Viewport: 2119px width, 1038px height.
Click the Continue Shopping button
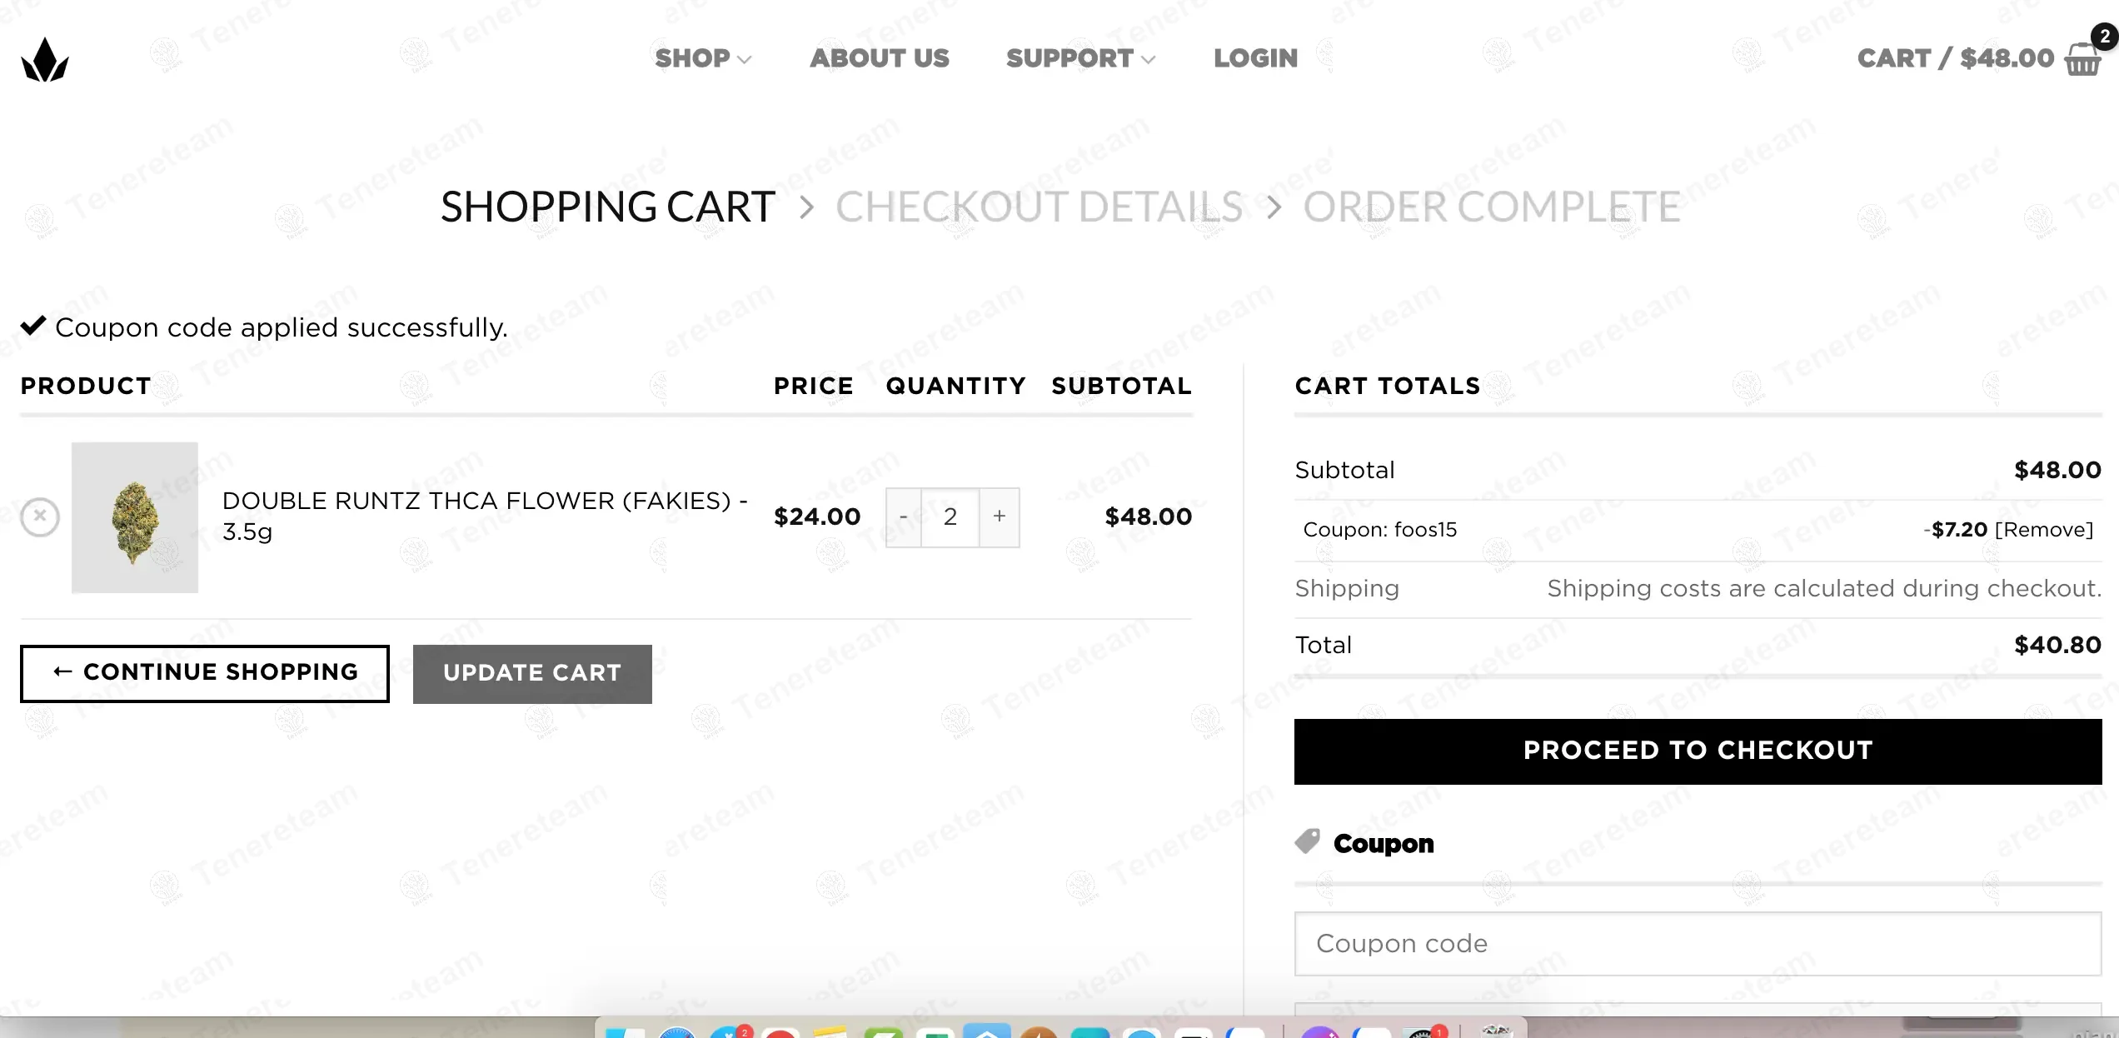tap(205, 673)
